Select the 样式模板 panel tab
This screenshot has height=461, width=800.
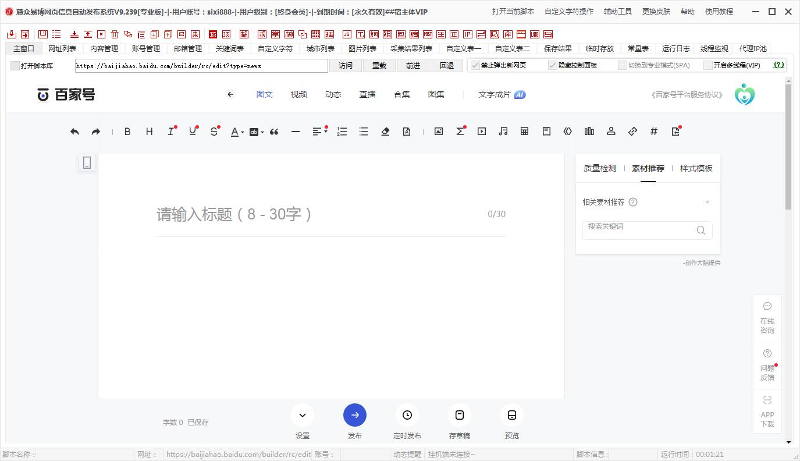point(696,168)
